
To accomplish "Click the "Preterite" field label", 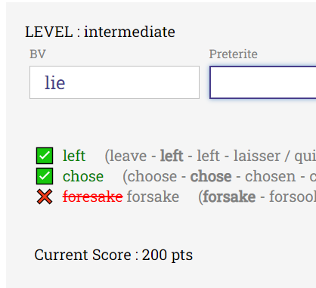I will (234, 54).
